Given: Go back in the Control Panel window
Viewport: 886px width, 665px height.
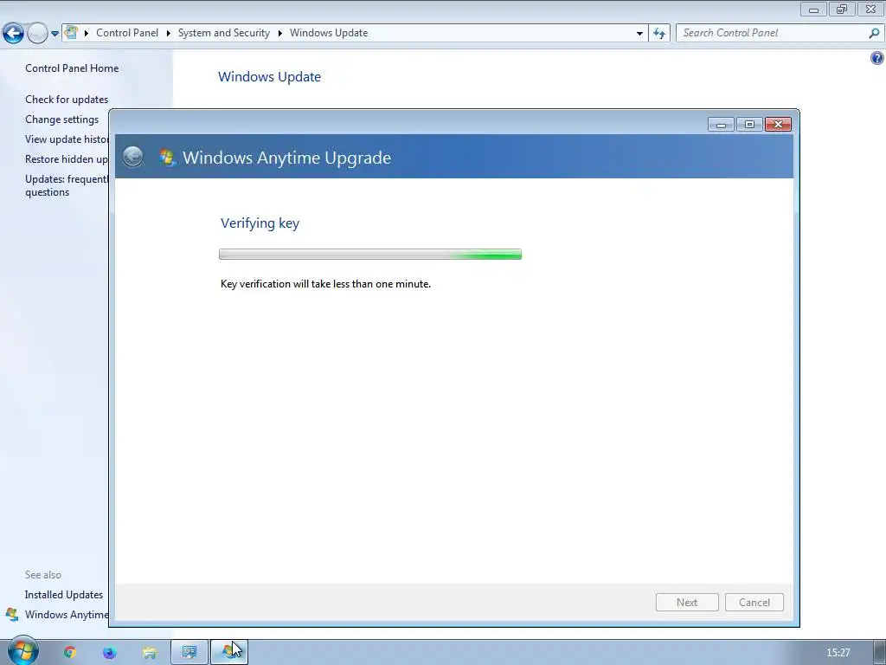Looking at the screenshot, I should coord(14,34).
